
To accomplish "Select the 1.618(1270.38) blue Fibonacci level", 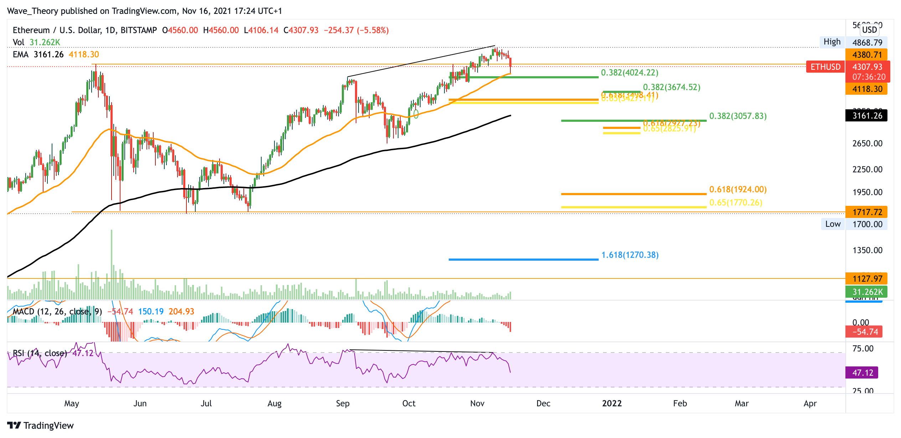I will 630,255.
